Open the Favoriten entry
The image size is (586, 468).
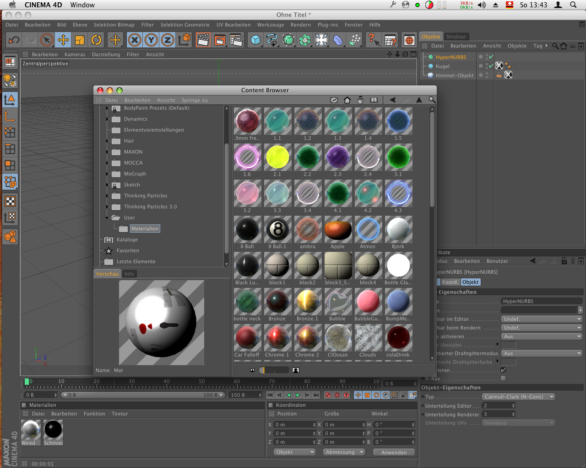click(x=128, y=250)
